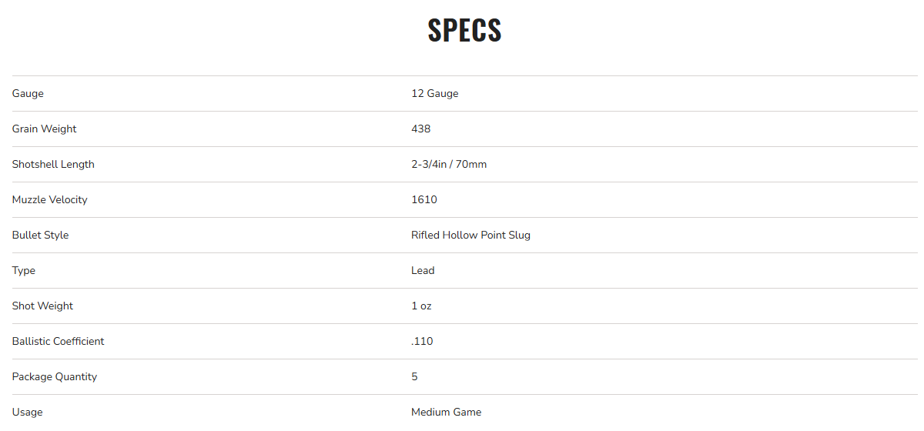Select the Rifled Hollow Point Slug text

click(470, 236)
